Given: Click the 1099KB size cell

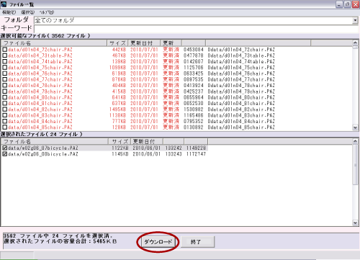Looking at the screenshot, I should click(x=117, y=68).
